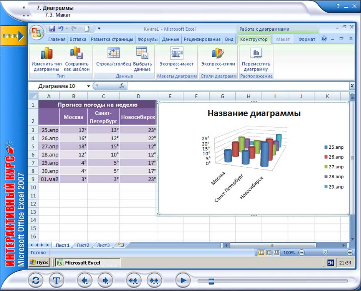Click Switch Row/Column (Строка/столбец) icon

113,54
